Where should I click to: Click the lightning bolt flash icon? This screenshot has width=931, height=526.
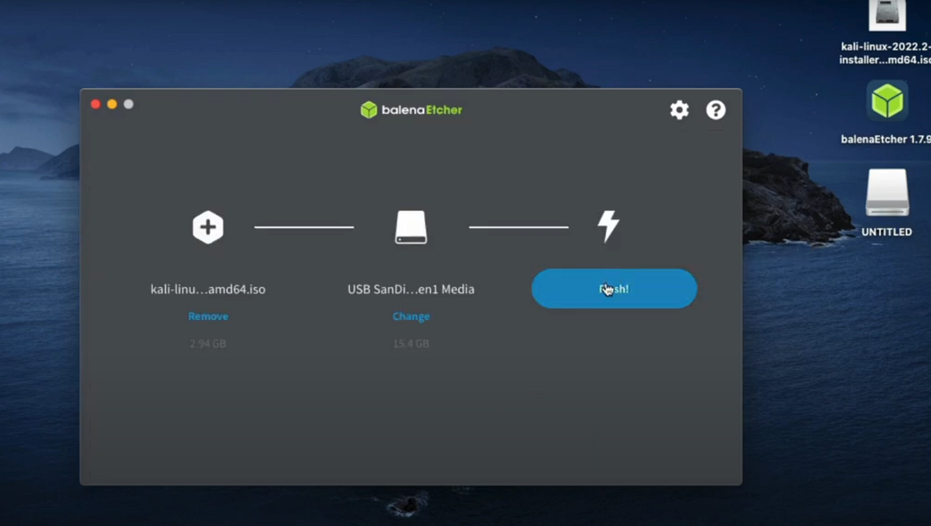[x=608, y=226]
